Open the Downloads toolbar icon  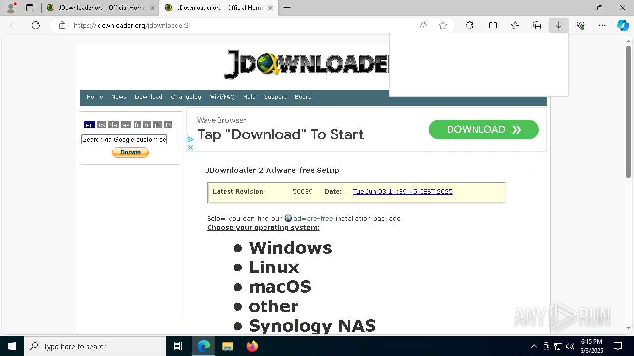point(559,25)
